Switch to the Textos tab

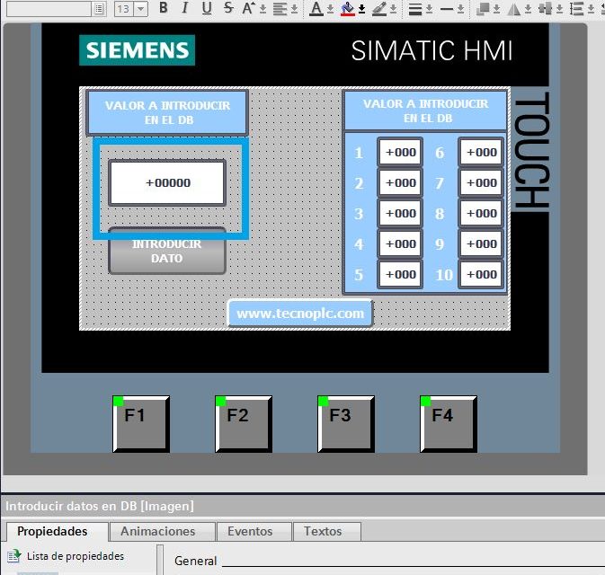tap(327, 531)
